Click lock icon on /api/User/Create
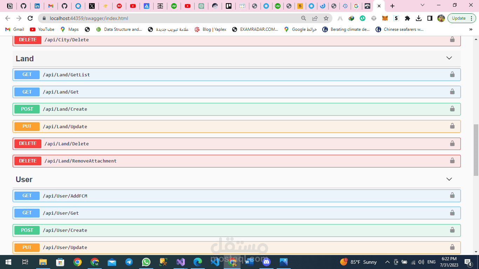The width and height of the screenshot is (479, 269). click(x=452, y=230)
